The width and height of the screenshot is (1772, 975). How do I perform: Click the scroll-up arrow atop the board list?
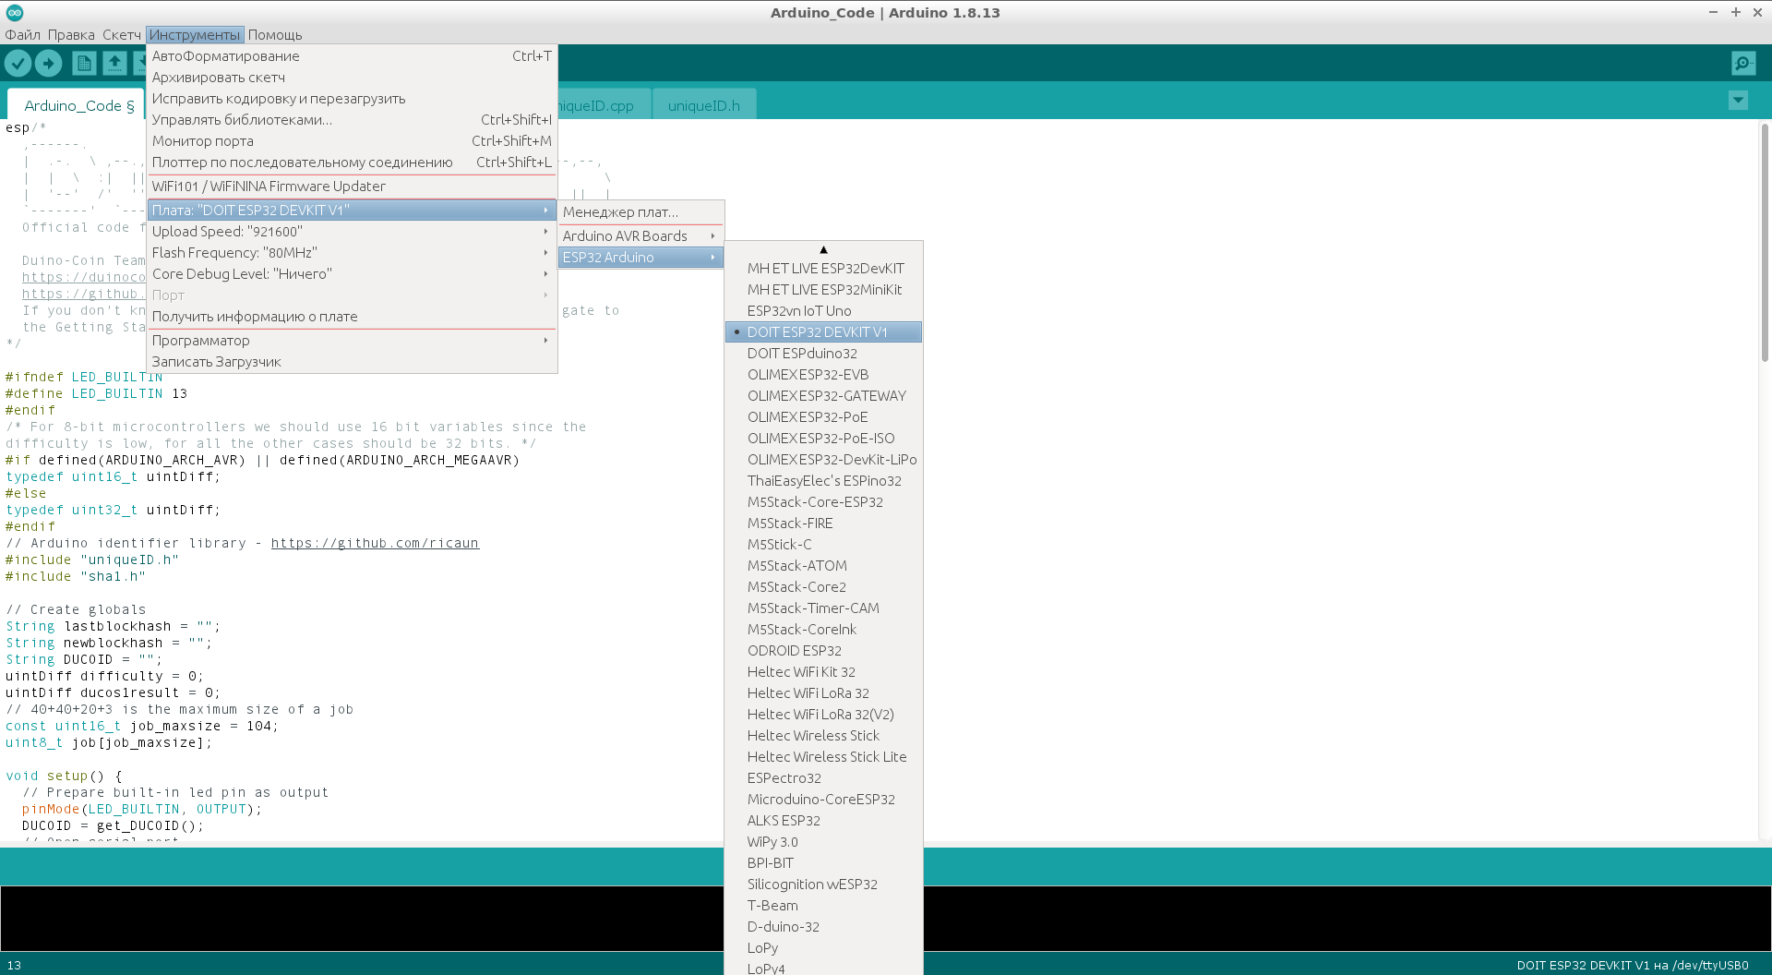tap(823, 249)
